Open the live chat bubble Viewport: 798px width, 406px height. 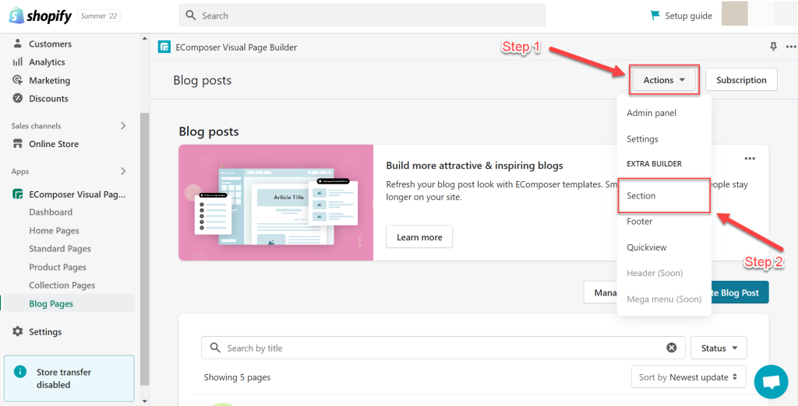point(771,382)
